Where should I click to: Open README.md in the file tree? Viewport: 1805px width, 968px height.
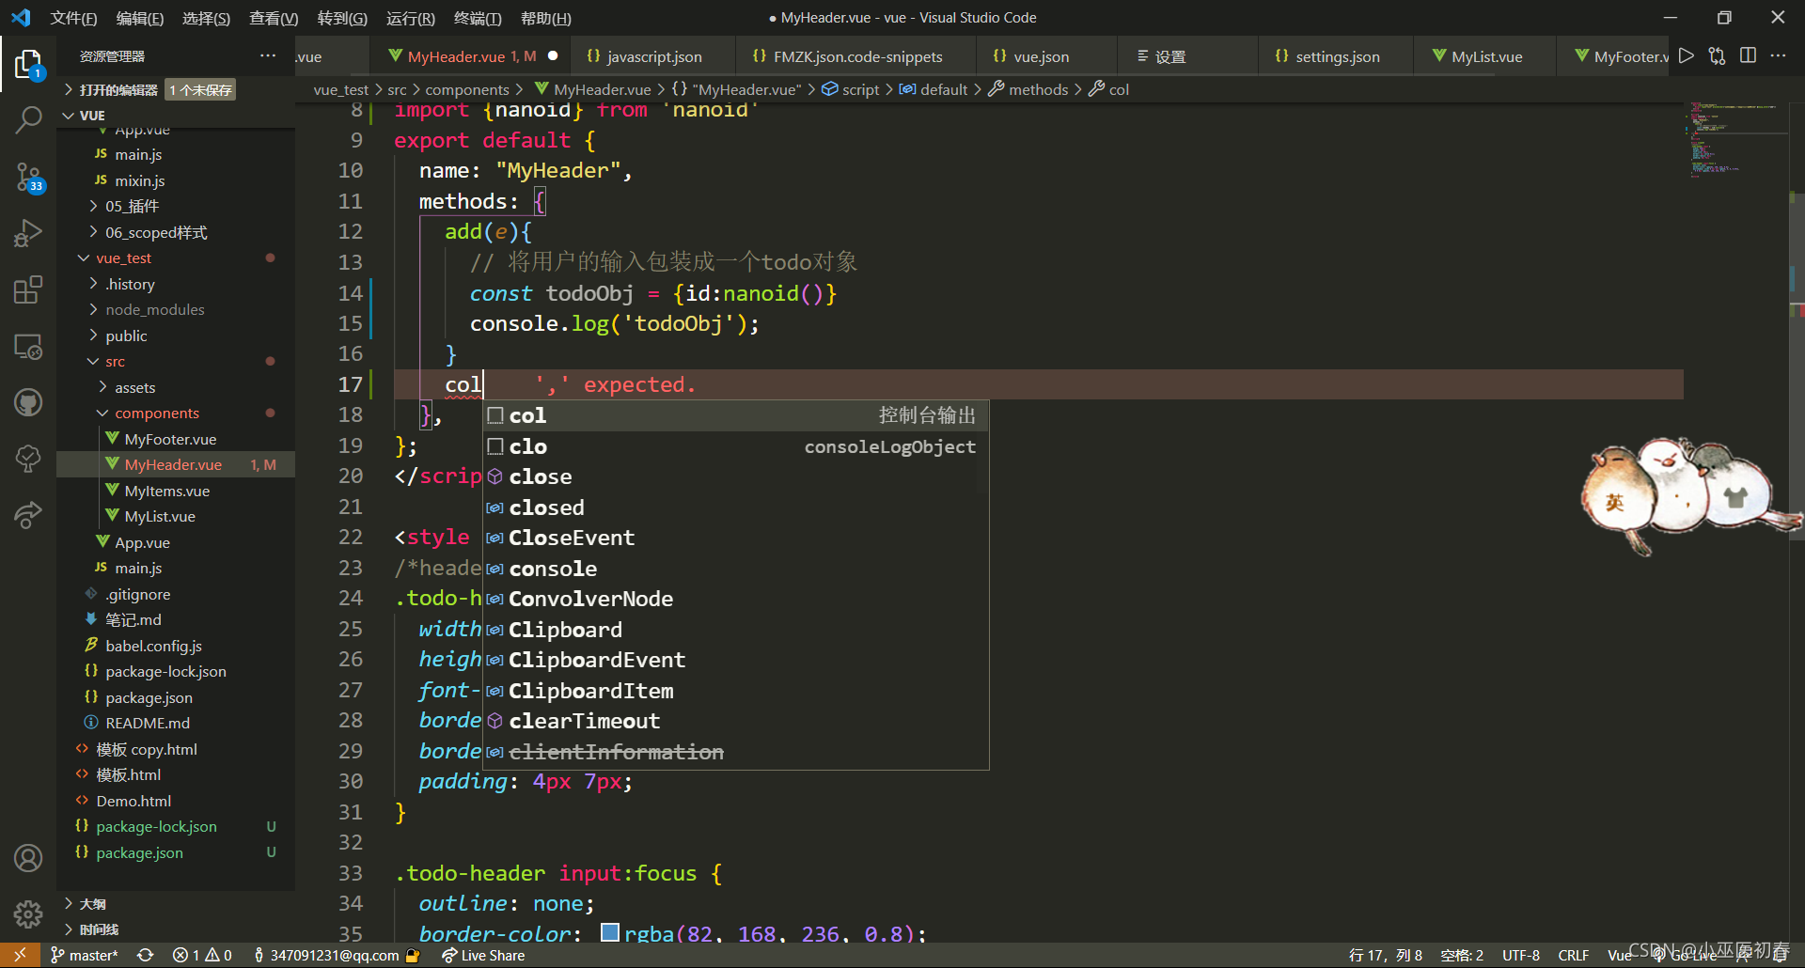[148, 723]
